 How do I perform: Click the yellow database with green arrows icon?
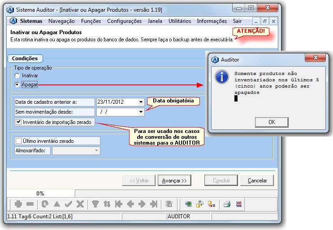[x=200, y=204]
